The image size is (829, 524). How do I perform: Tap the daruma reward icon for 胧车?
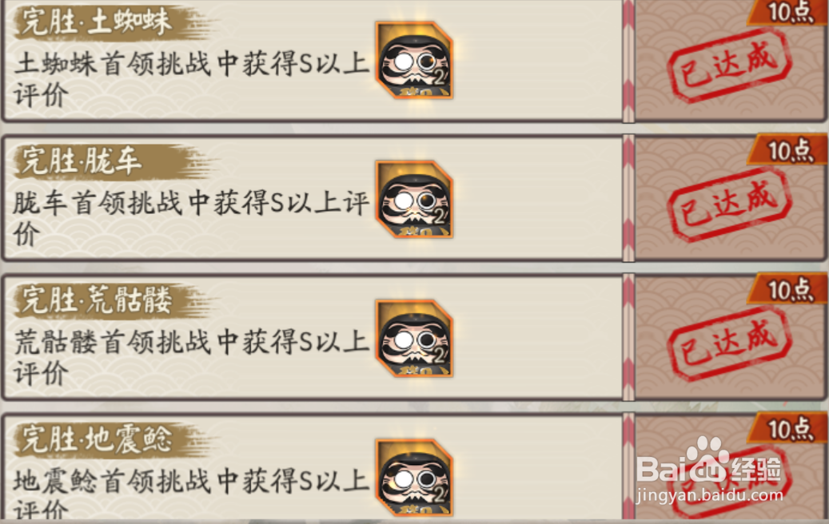click(414, 199)
